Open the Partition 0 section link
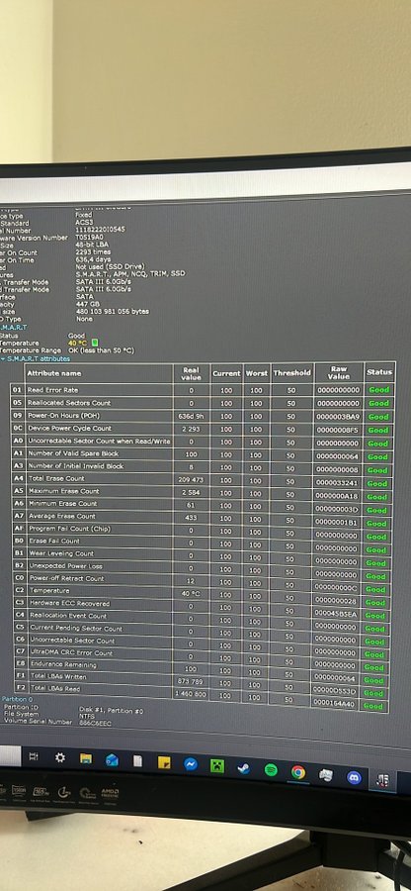This screenshot has height=891, width=411. pyautogui.click(x=17, y=699)
